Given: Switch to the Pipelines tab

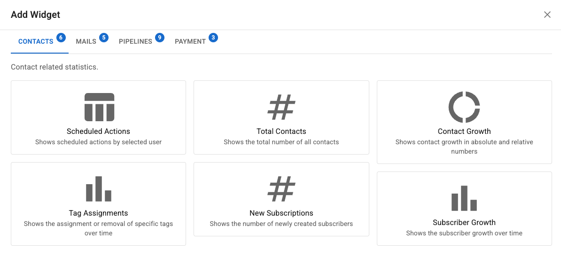Looking at the screenshot, I should tap(135, 41).
